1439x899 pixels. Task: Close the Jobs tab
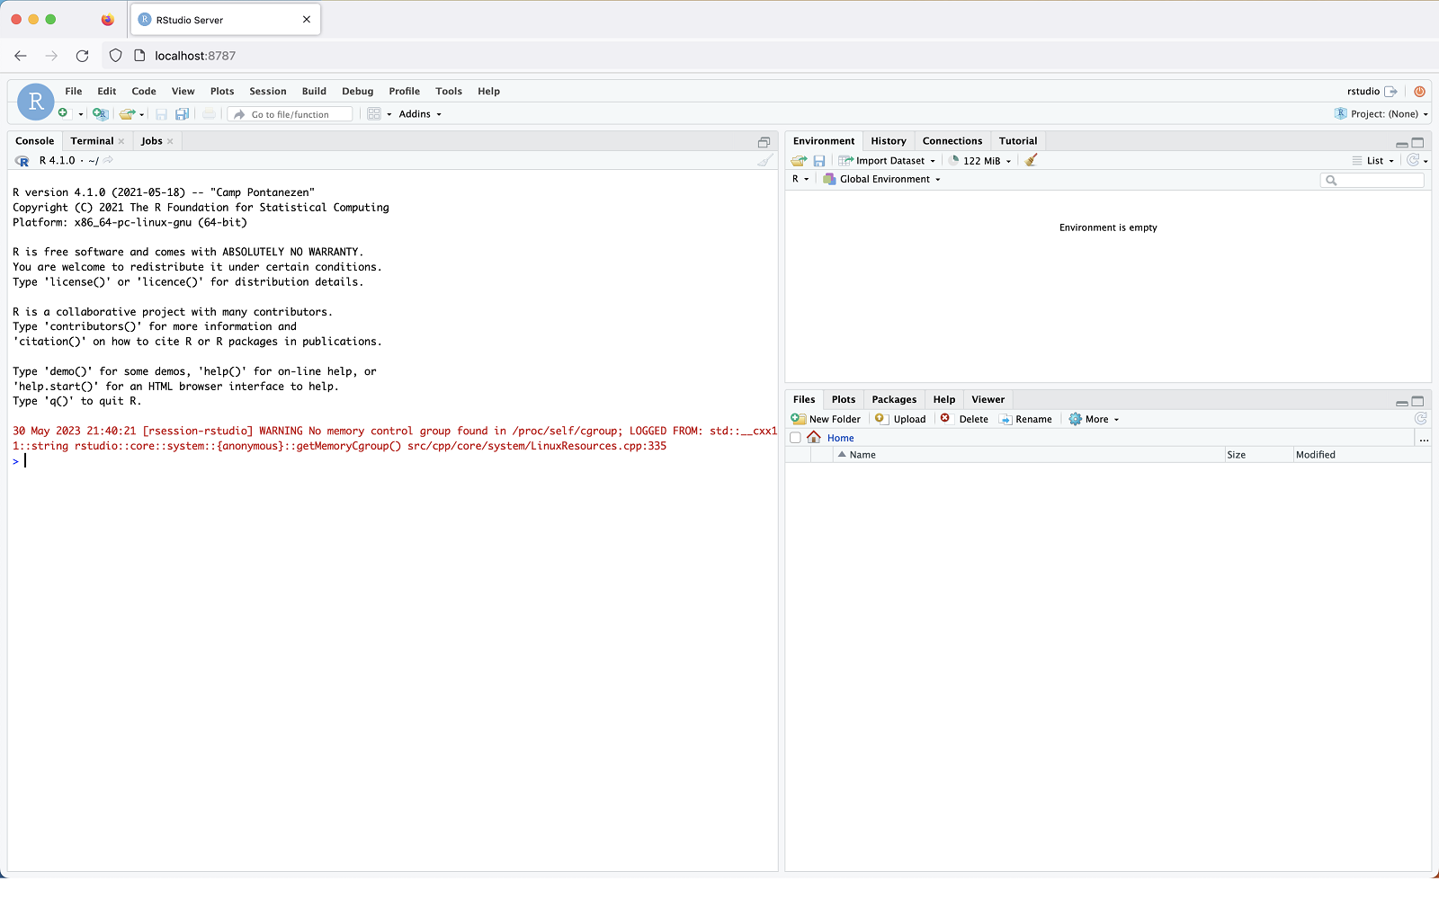click(170, 141)
